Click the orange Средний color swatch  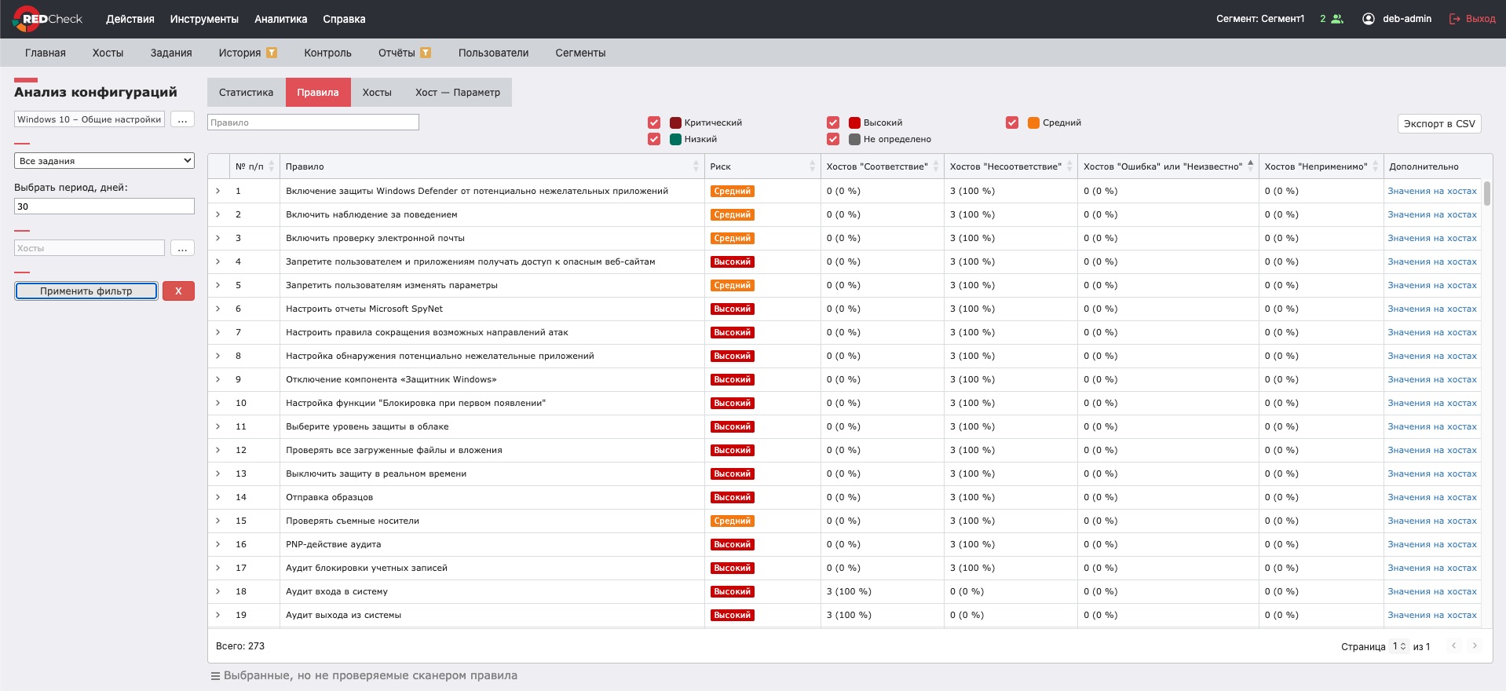coord(1033,122)
